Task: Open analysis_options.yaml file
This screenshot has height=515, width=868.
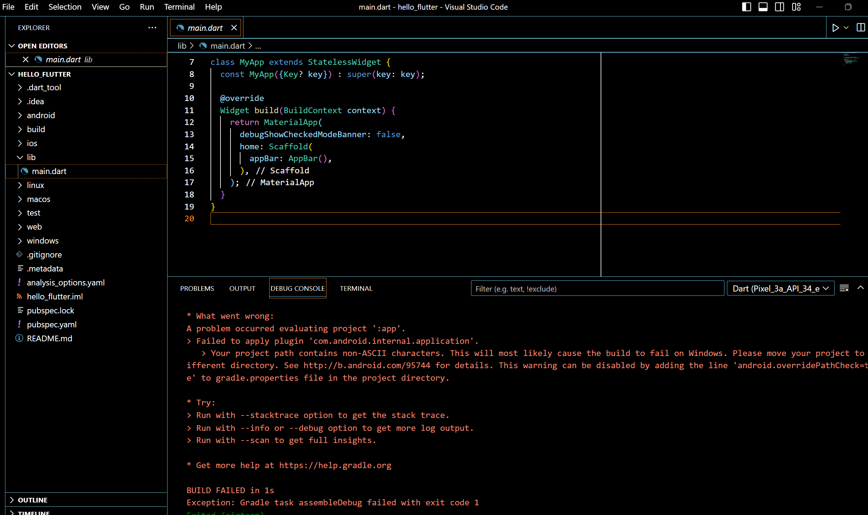Action: pos(86,283)
